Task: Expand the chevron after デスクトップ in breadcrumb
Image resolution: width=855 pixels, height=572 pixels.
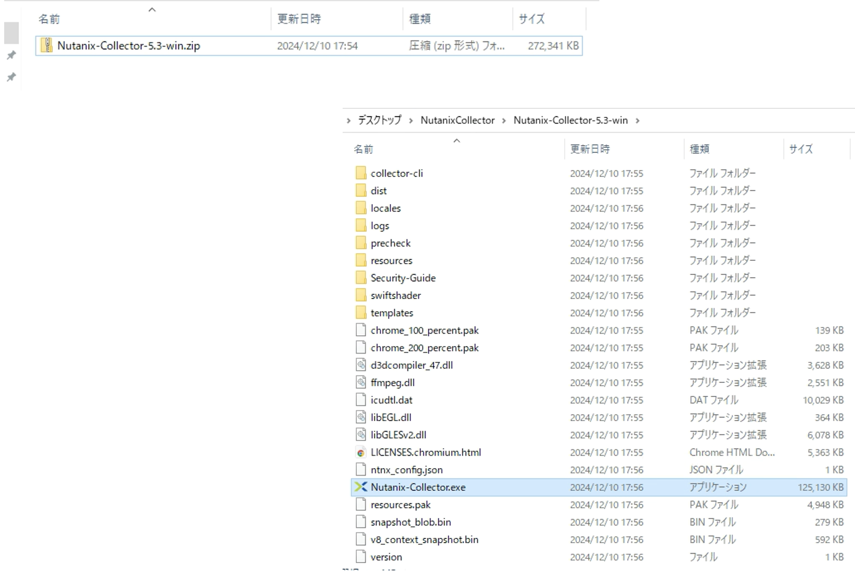Action: (x=411, y=120)
